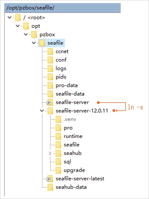149x199 pixels.
Task: Select the conf folder name
Action: click(x=61, y=60)
